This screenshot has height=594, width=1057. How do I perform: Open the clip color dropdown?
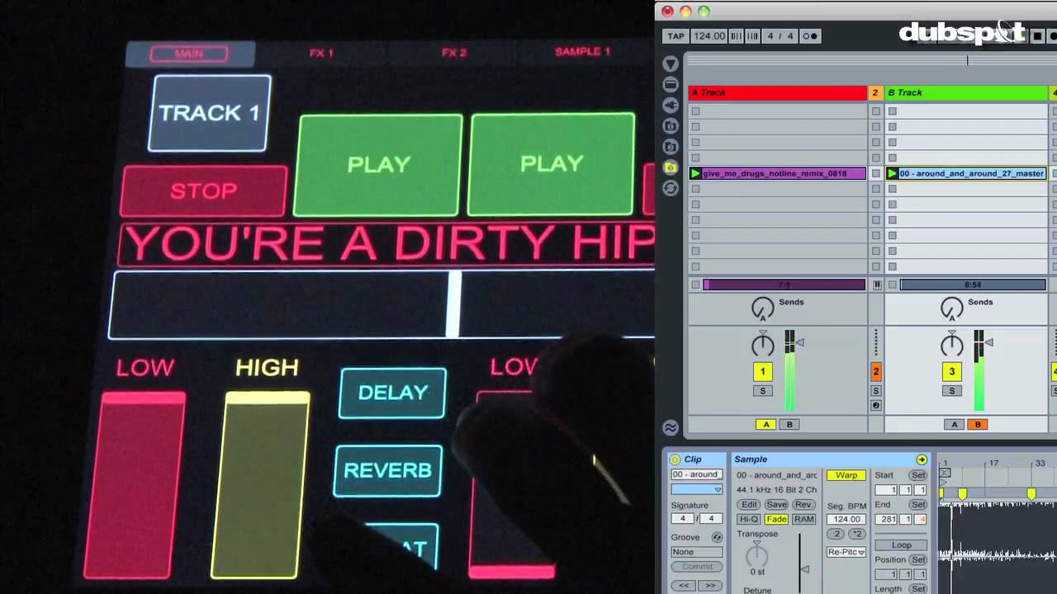coord(697,489)
